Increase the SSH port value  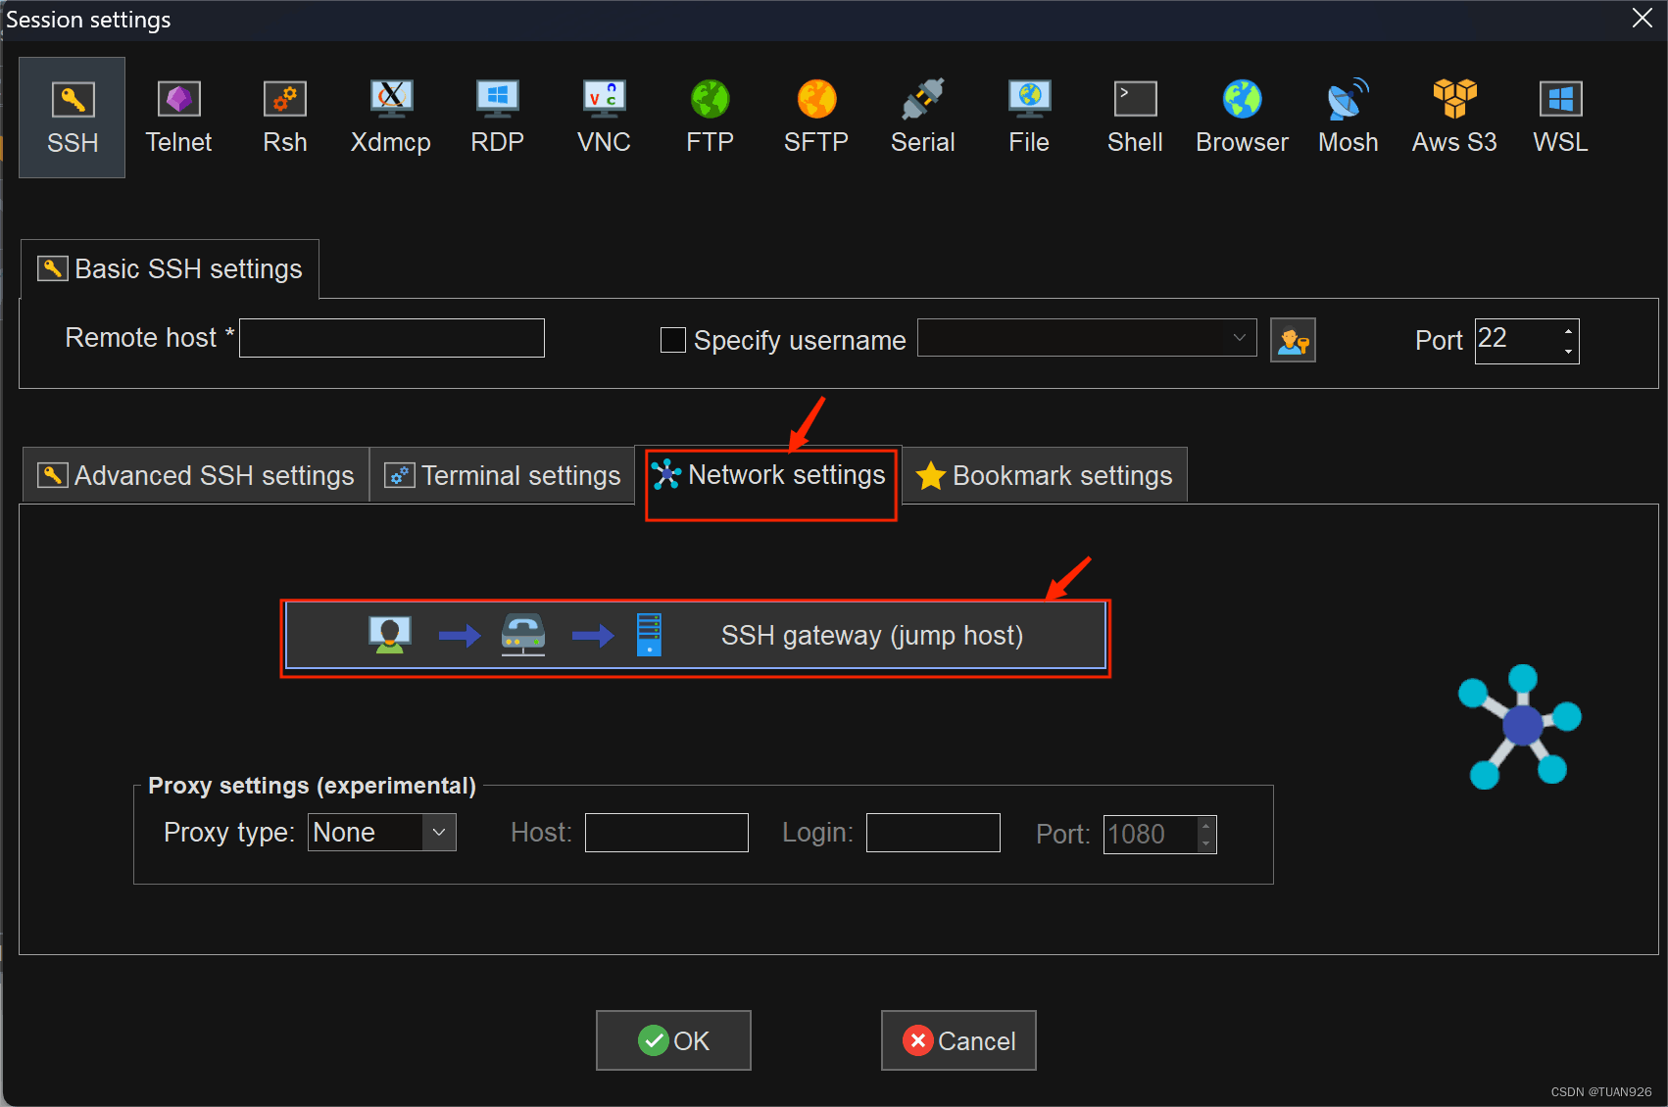click(x=1568, y=330)
